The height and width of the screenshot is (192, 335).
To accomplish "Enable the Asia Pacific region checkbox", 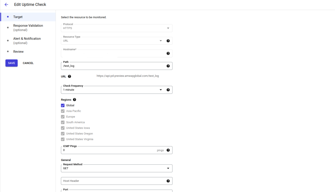I will pyautogui.click(x=62, y=111).
